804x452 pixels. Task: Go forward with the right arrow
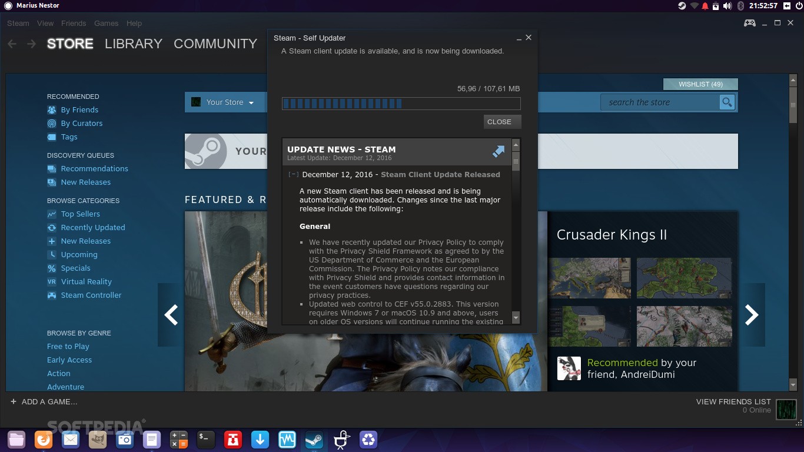[31, 44]
